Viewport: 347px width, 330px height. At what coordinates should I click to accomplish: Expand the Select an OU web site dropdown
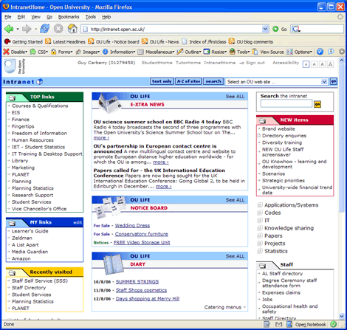(x=324, y=81)
